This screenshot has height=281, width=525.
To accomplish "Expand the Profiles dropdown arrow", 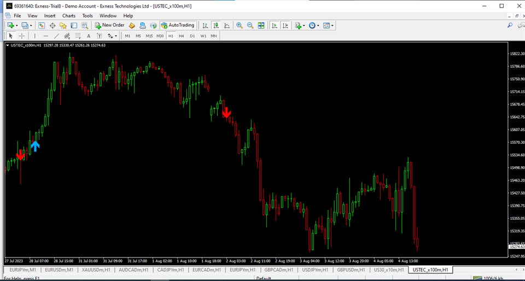I will point(31,26).
